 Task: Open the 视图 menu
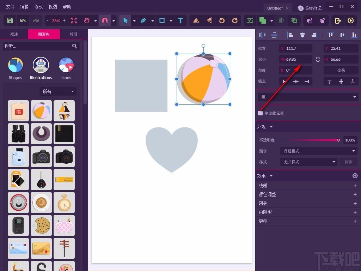click(x=53, y=7)
